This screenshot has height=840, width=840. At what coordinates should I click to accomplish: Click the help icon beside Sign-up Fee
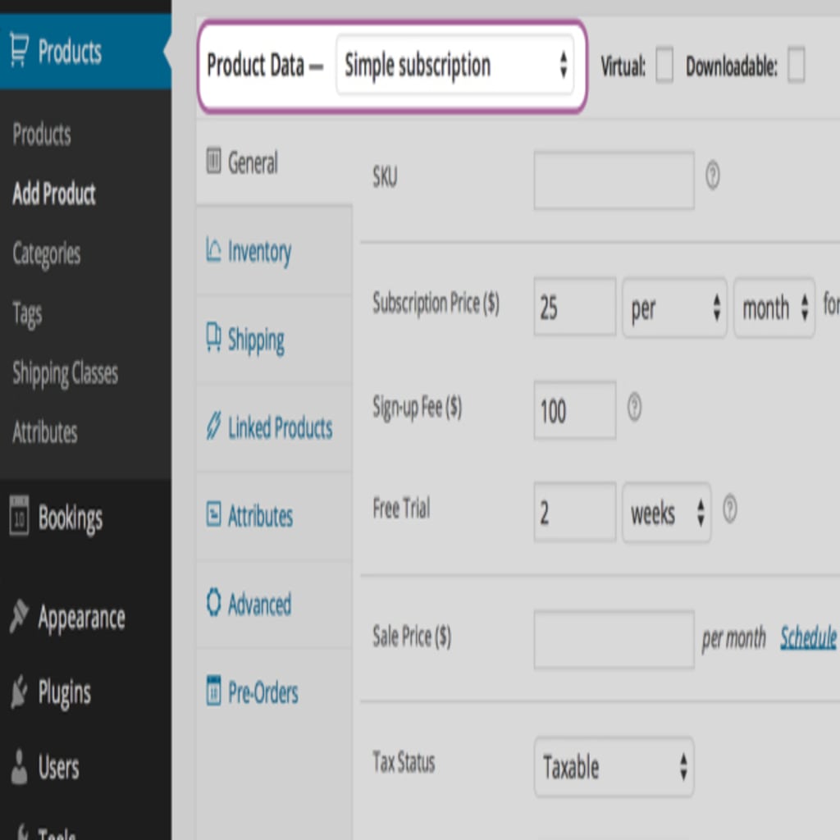634,407
